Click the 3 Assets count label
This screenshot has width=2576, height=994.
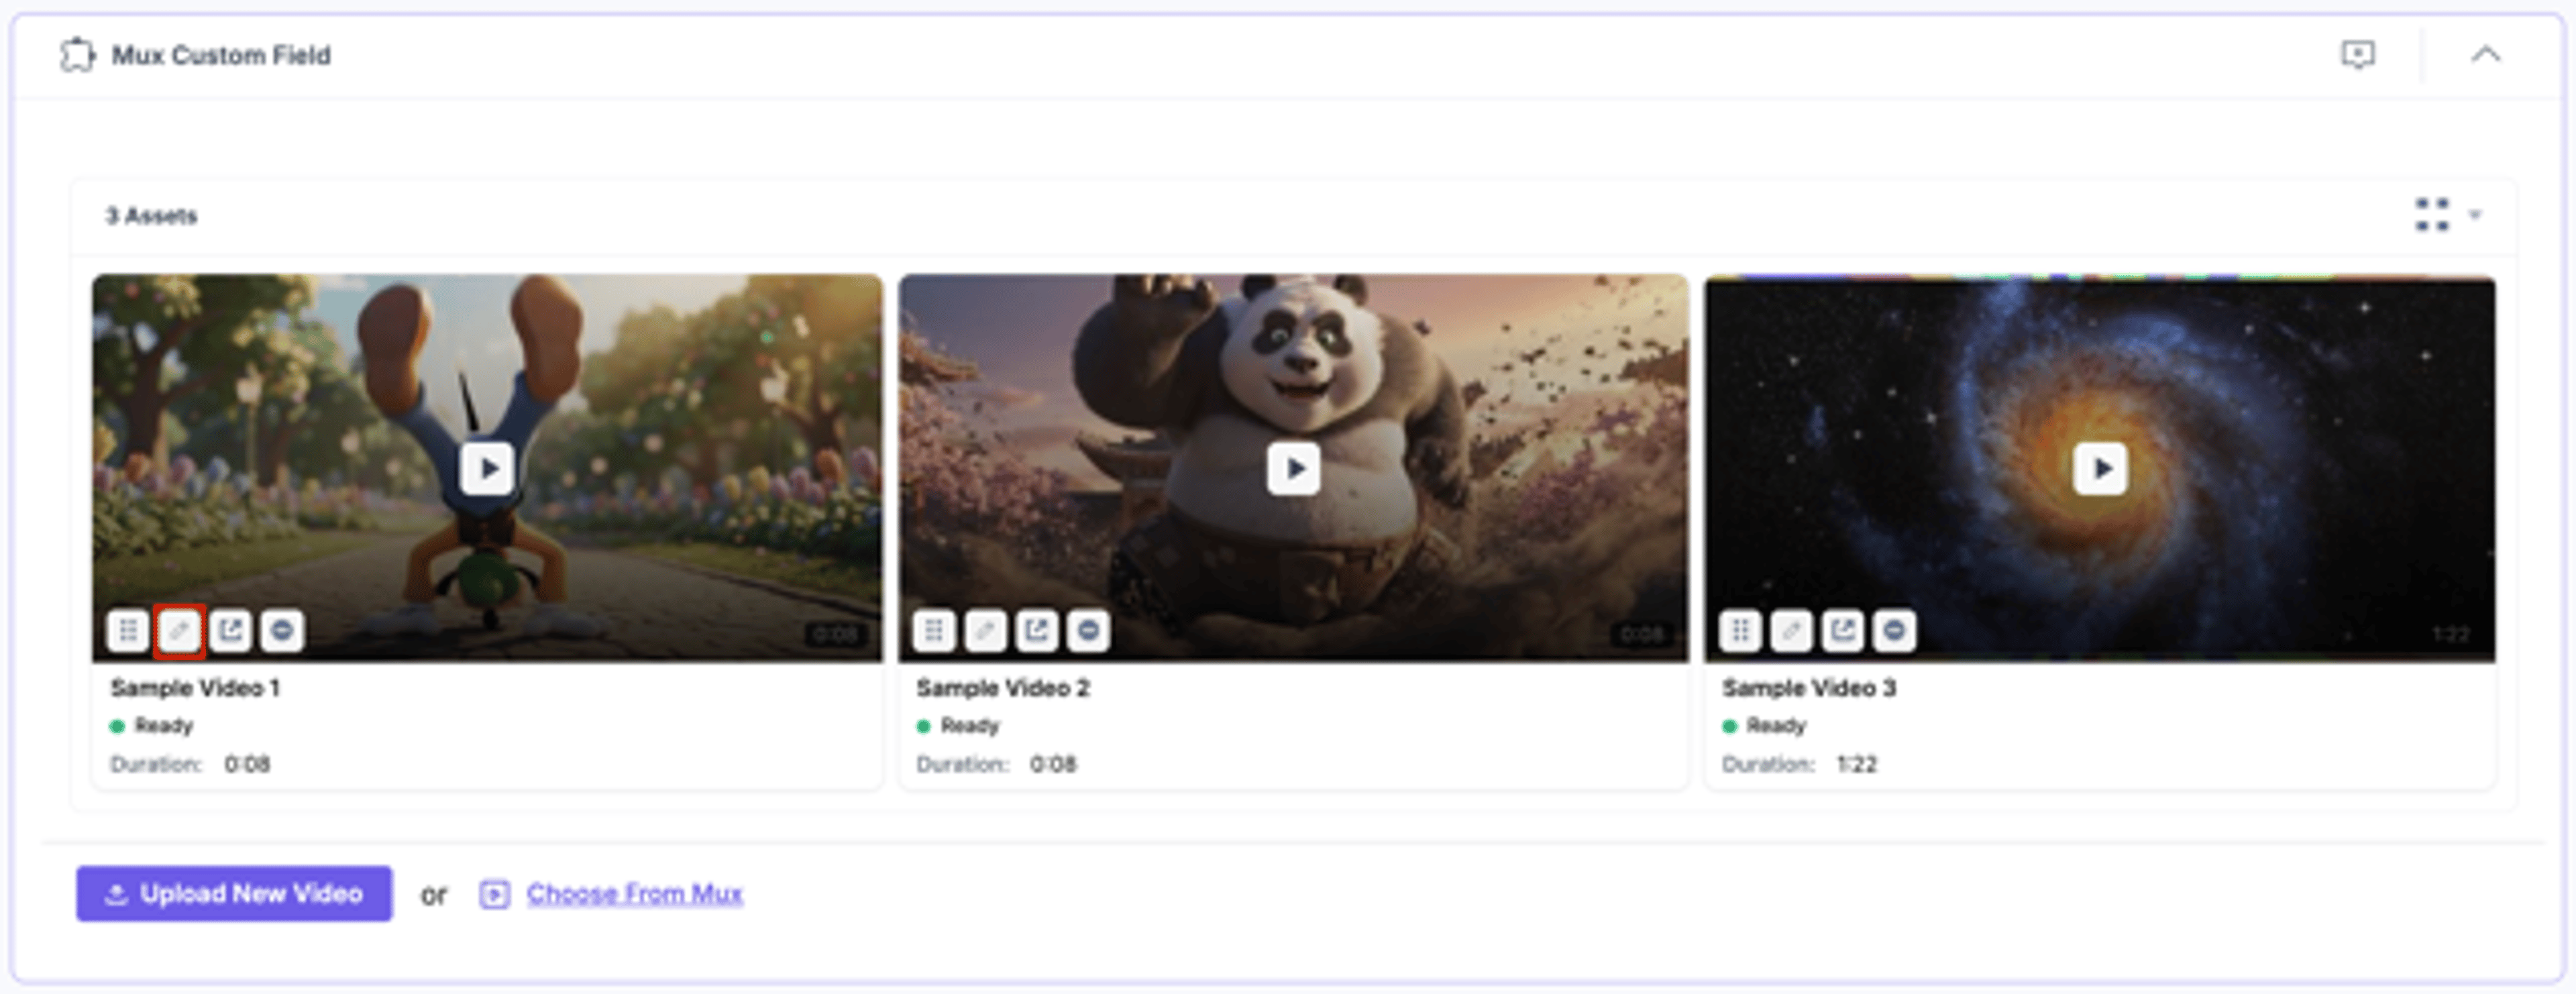pos(152,216)
